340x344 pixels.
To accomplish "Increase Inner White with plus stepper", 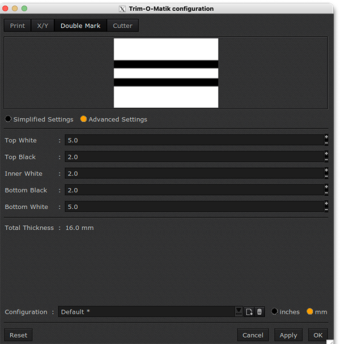I will (326, 170).
